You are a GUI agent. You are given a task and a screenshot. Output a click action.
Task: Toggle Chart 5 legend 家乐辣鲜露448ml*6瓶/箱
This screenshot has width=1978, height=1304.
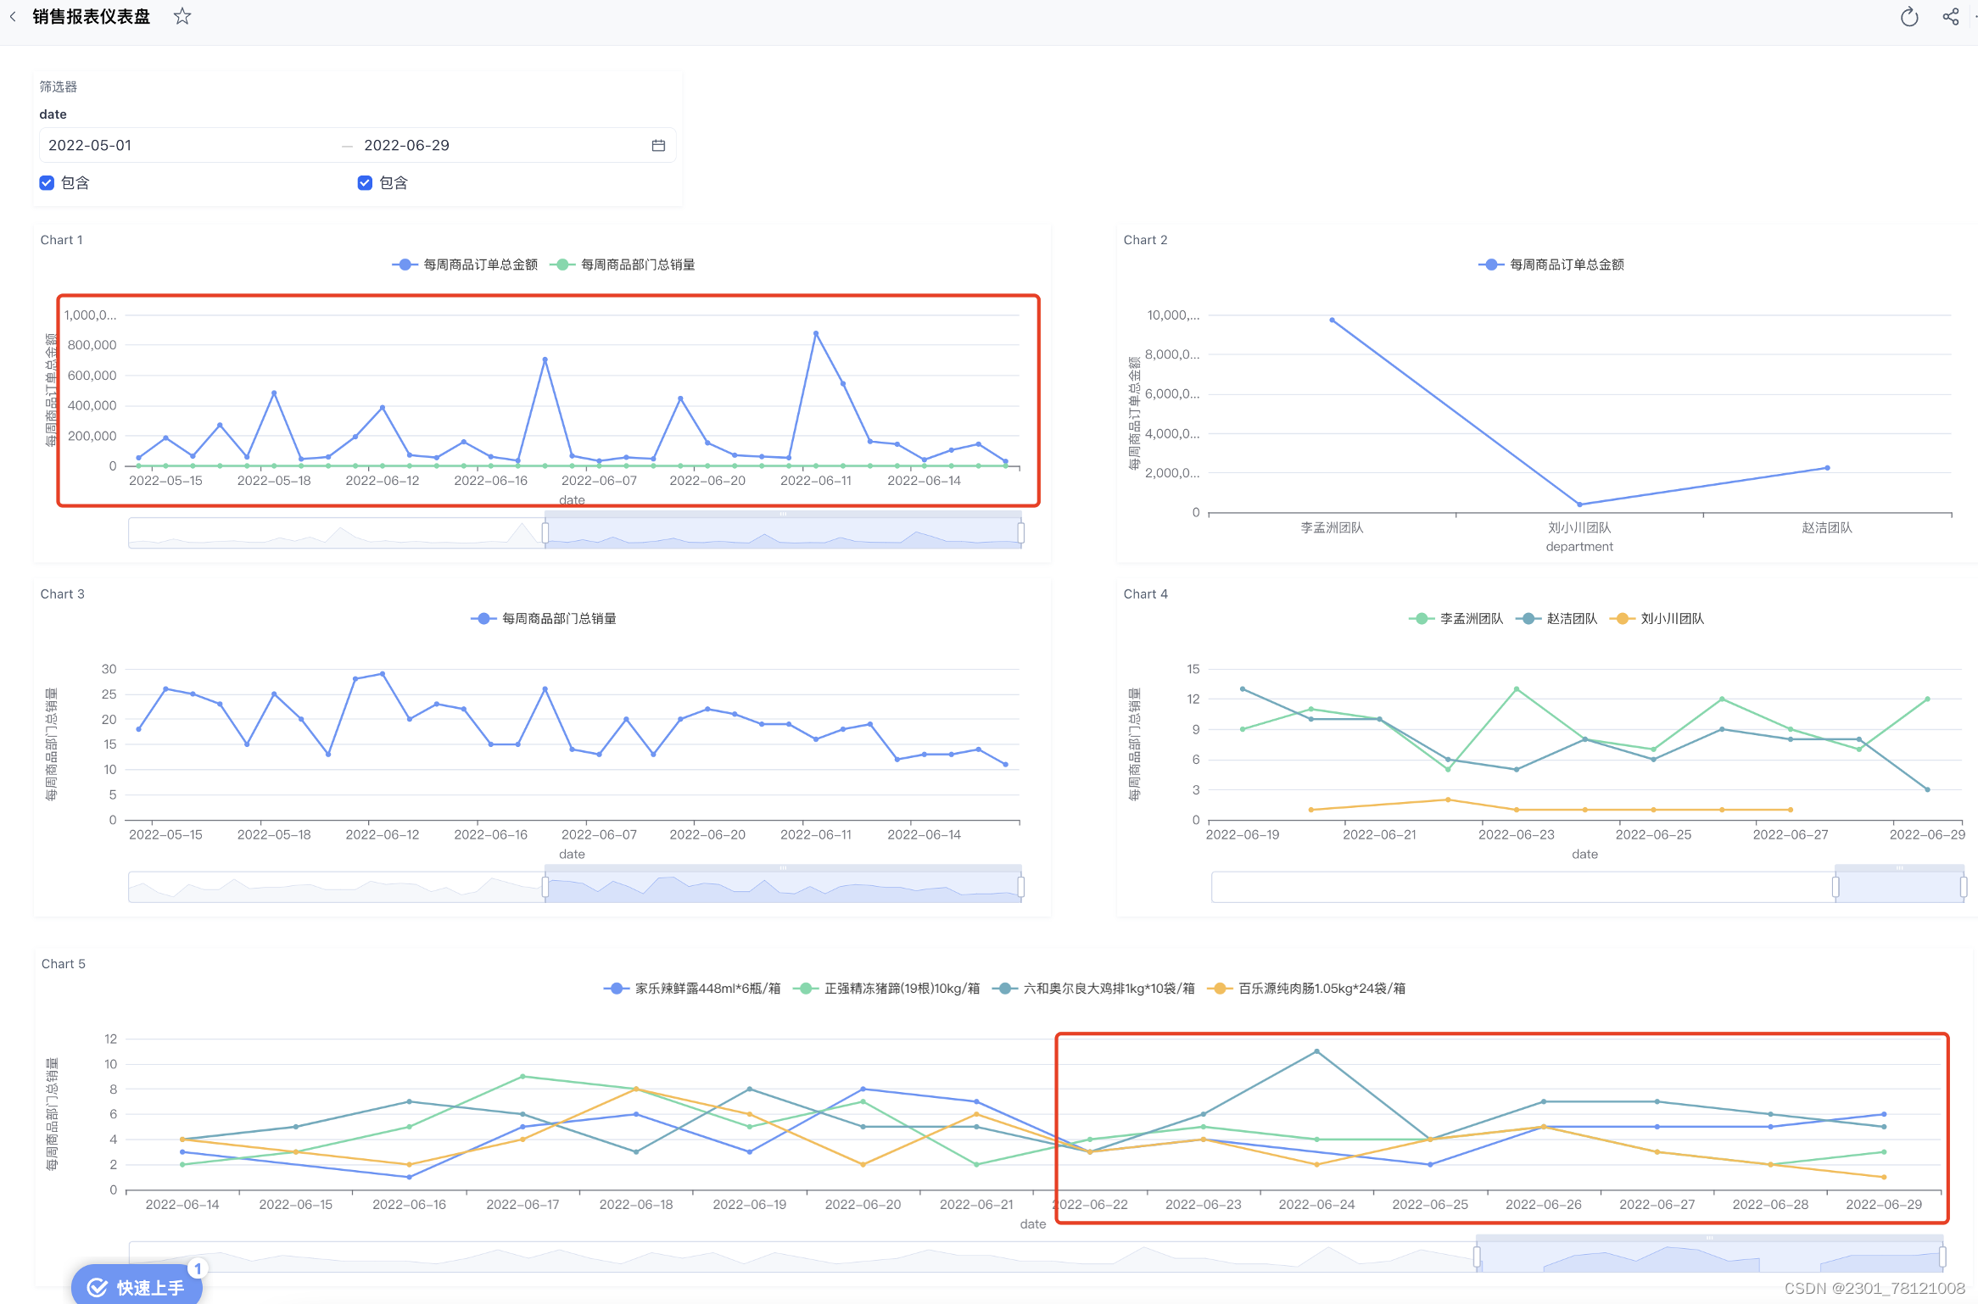click(692, 989)
